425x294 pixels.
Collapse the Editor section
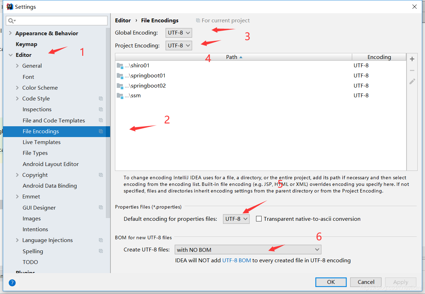pyautogui.click(x=10, y=55)
